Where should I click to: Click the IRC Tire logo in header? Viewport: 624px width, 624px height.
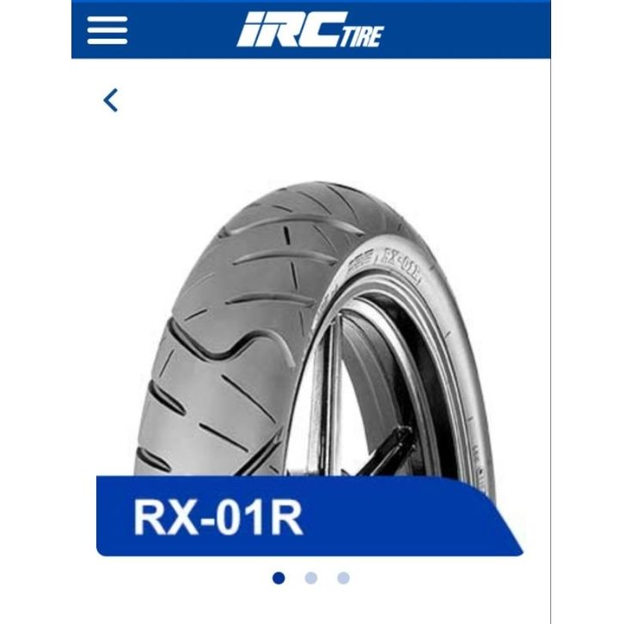(310, 30)
